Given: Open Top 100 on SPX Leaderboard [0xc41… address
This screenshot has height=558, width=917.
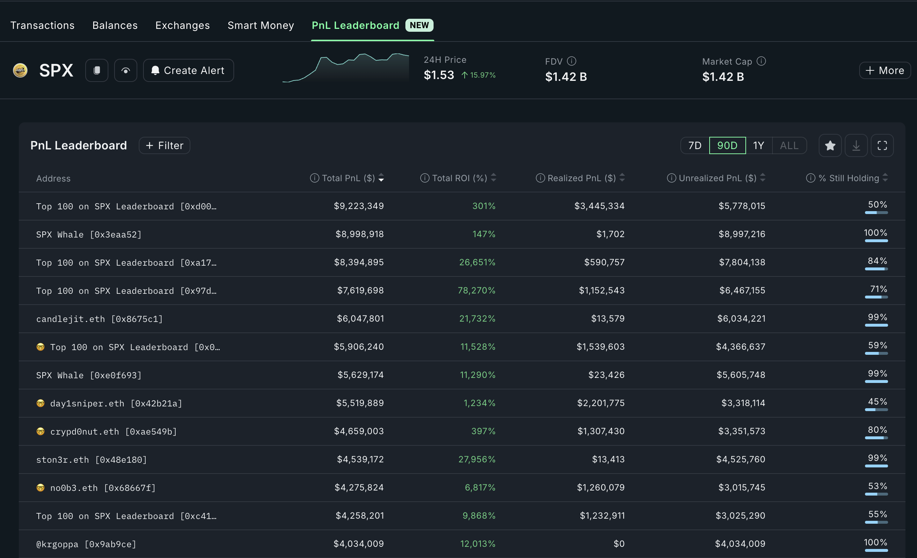Looking at the screenshot, I should click(x=126, y=516).
